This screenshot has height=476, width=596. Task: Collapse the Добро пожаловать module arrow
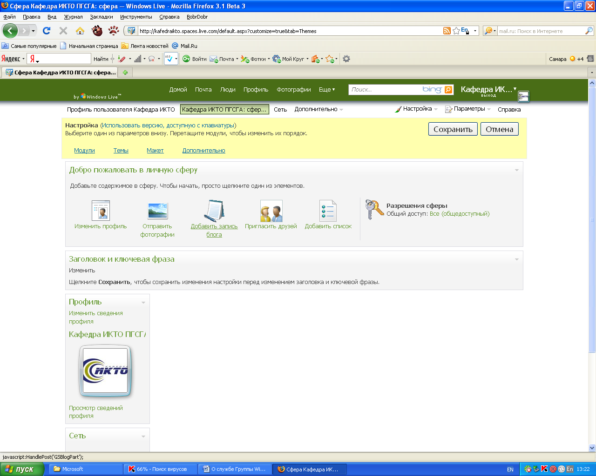[516, 170]
